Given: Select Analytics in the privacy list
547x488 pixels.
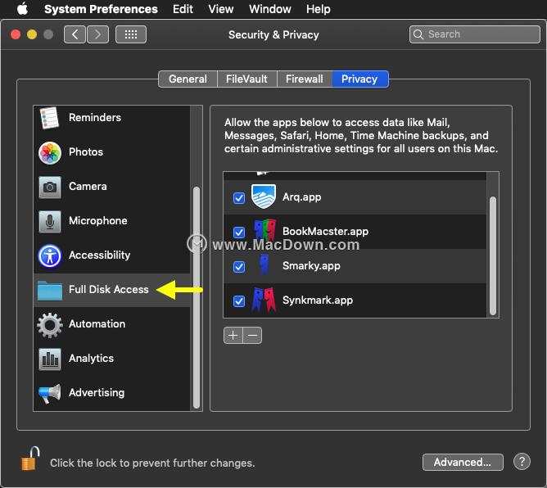Looking at the screenshot, I should [x=91, y=359].
